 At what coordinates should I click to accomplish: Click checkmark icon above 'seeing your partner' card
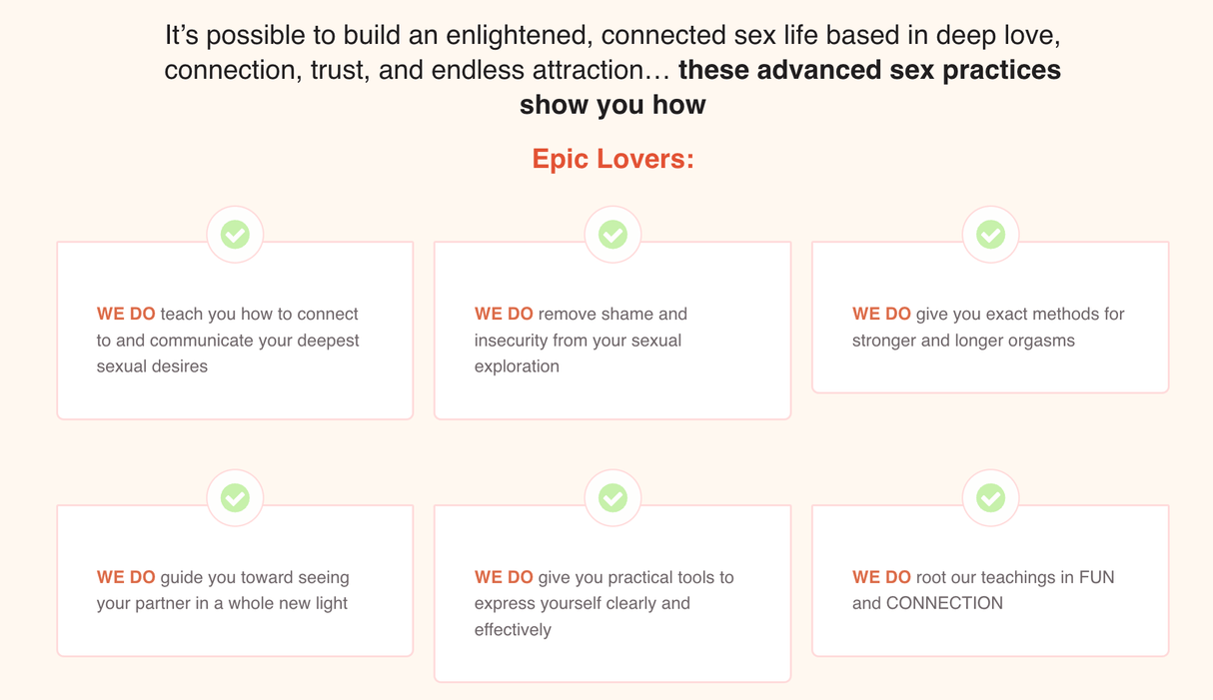(x=235, y=498)
